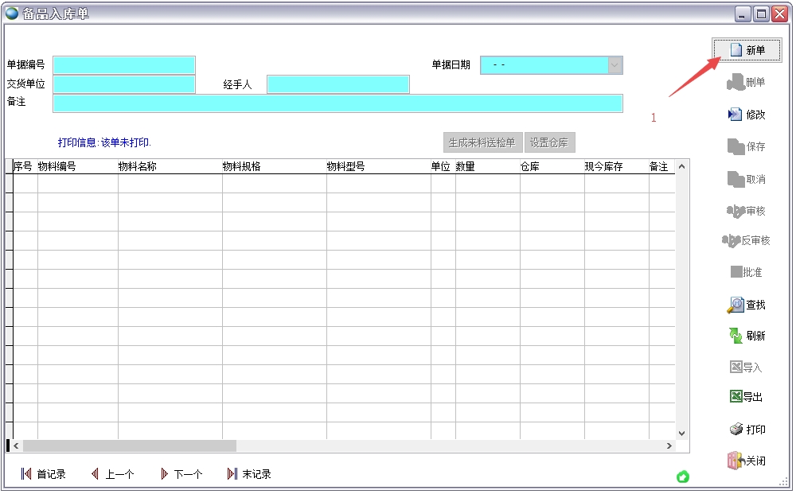Viewport: 796px width, 494px height.
Task: Refresh the list with the 刷新 icon
Action: [x=747, y=335]
